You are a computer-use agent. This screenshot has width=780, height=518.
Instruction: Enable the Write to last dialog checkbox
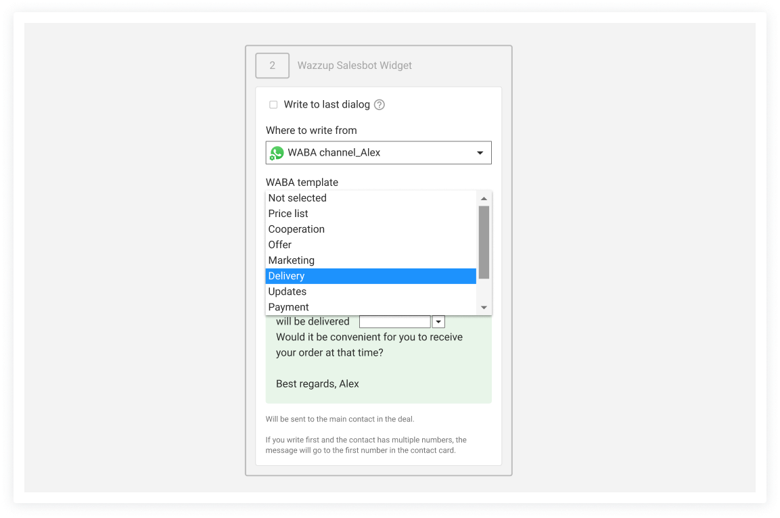273,104
